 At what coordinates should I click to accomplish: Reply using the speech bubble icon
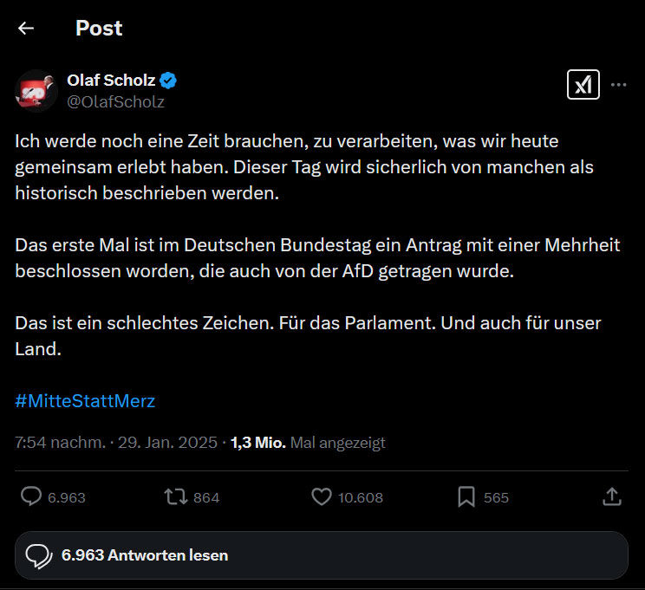pos(32,496)
